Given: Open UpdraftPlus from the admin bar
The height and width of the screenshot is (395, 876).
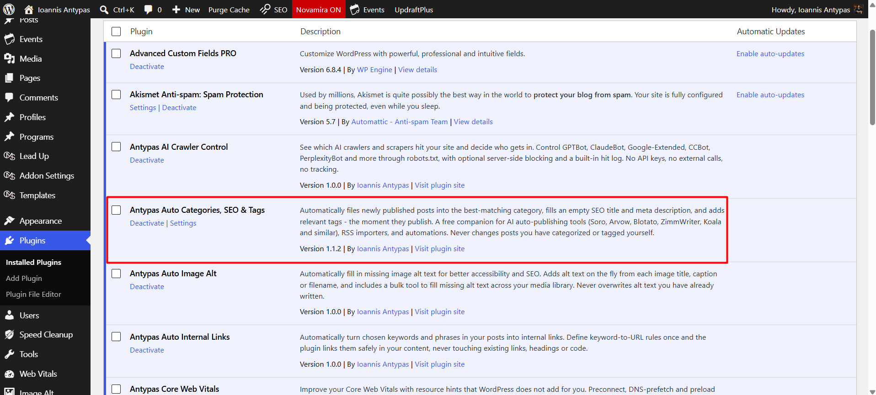Looking at the screenshot, I should (x=414, y=10).
